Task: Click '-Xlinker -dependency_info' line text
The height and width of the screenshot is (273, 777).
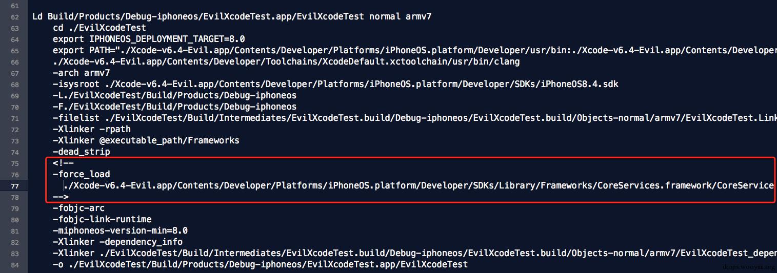Action: [117, 242]
